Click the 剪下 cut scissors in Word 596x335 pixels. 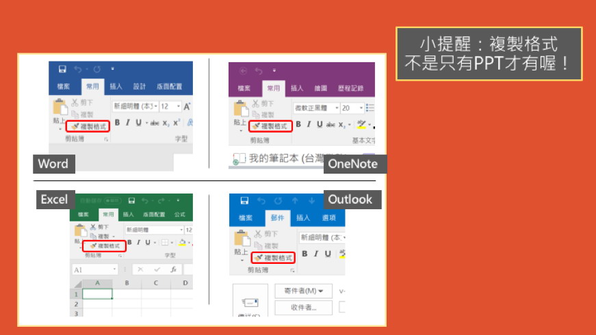click(75, 103)
